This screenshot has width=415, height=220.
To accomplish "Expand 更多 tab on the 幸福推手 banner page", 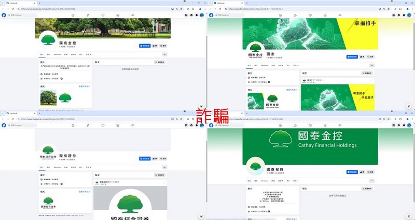I will tap(296, 66).
